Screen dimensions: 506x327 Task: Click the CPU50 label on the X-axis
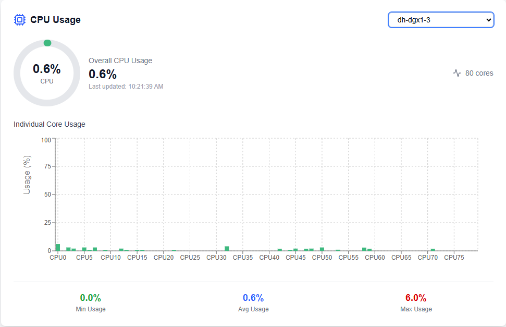pos(322,258)
